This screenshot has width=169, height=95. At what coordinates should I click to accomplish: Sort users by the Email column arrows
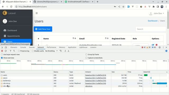tap(107, 38)
